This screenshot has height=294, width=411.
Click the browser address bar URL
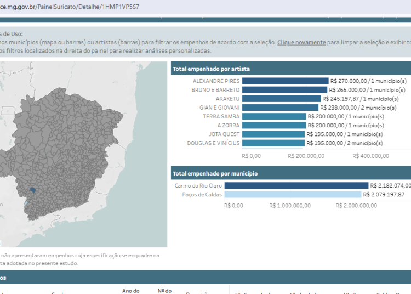pyautogui.click(x=69, y=7)
